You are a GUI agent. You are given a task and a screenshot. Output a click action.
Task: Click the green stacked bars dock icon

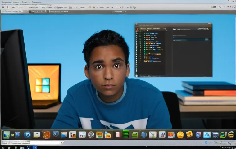pyautogui.click(x=126, y=134)
